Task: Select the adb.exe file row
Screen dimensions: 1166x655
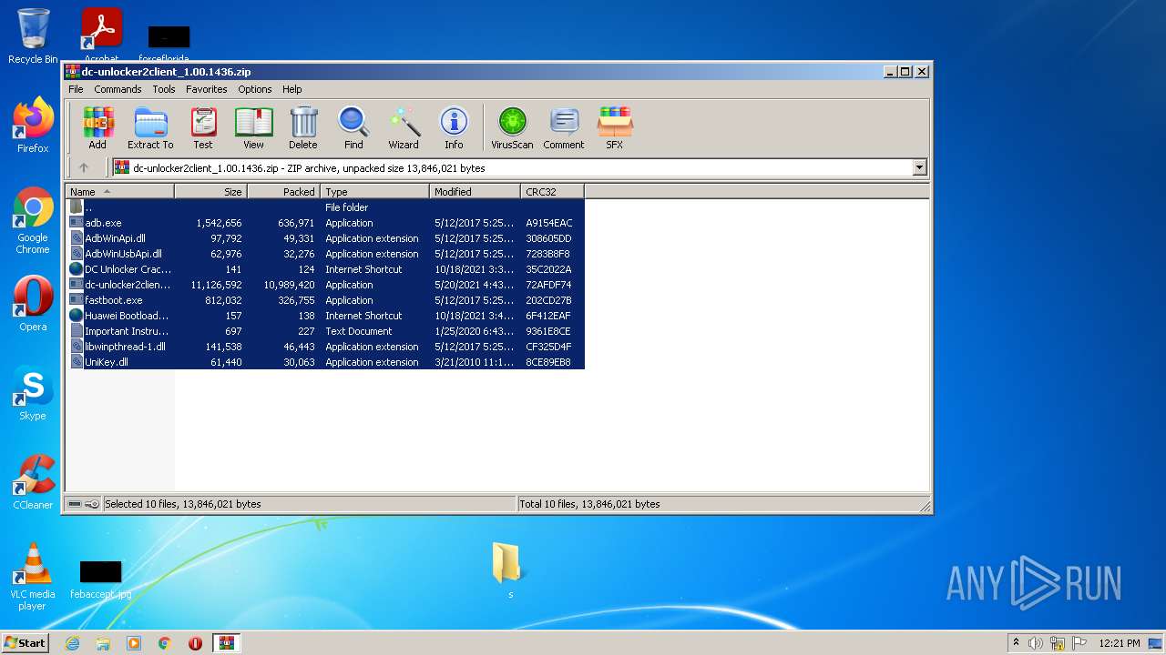Action: (325, 223)
